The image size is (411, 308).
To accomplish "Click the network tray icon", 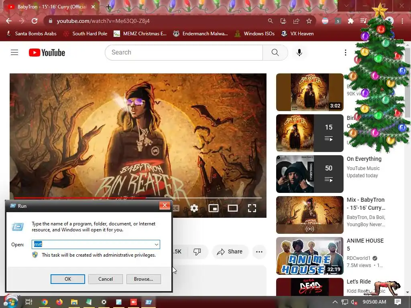I will 345,302.
